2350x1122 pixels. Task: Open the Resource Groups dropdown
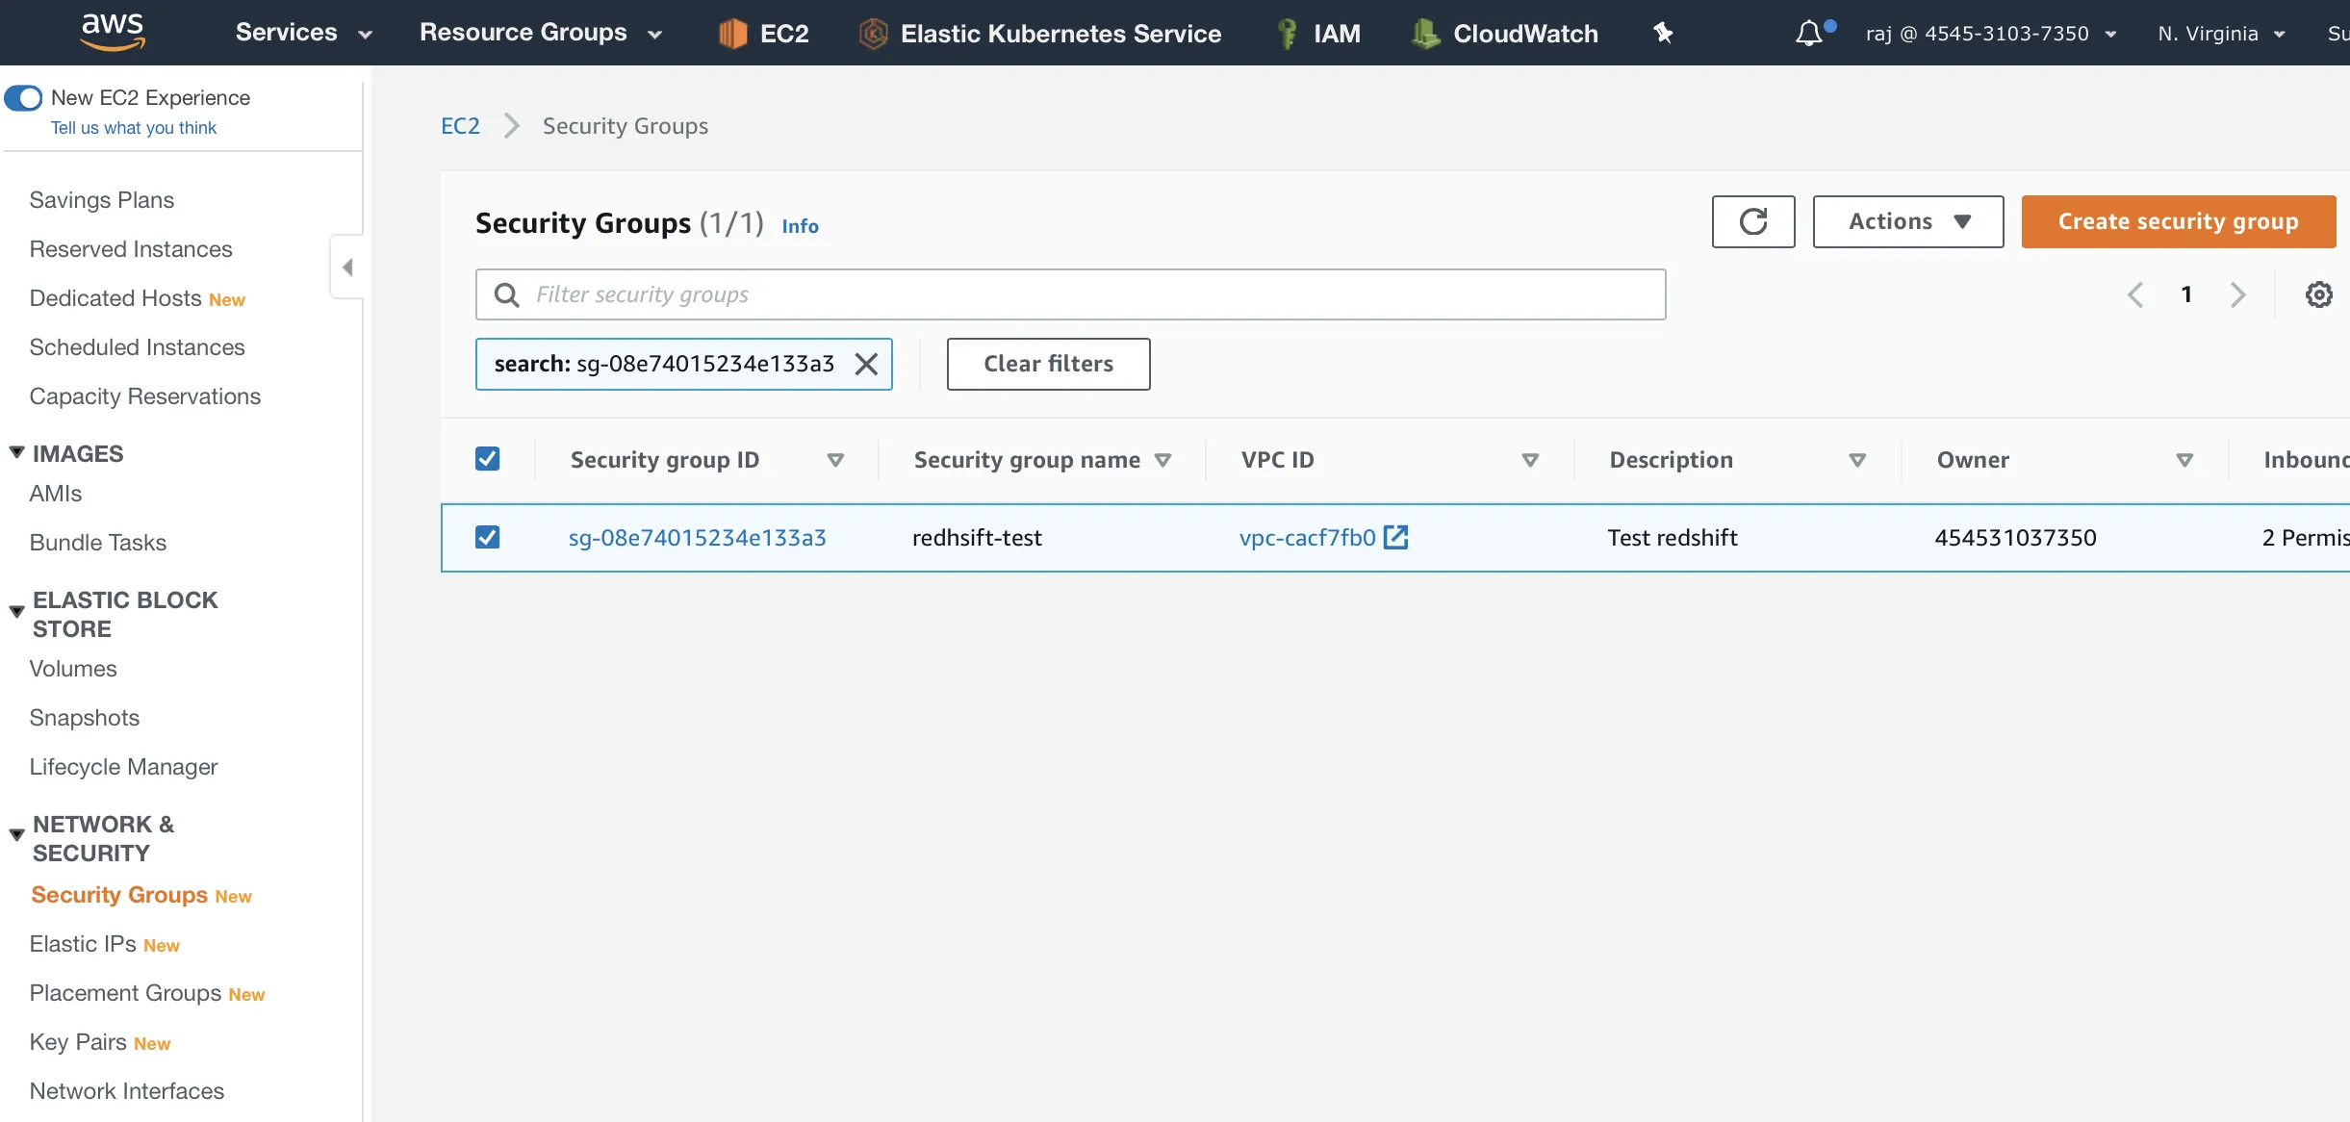[541, 33]
